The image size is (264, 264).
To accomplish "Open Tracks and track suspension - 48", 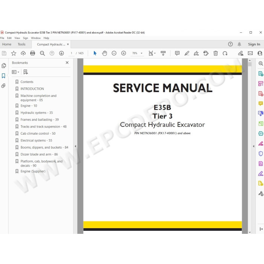I will pyautogui.click(x=43, y=126).
